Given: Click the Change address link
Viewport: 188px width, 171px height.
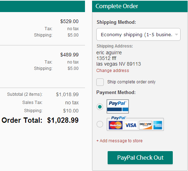Looking at the screenshot, I should 113,71.
